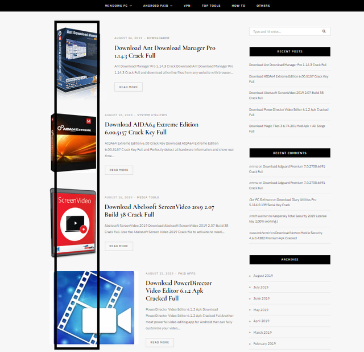Open AIDA64 Extreme Edition post title
364x352 pixels.
(152, 128)
